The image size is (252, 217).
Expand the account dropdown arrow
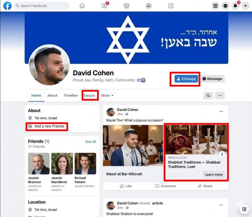[x=246, y=6]
